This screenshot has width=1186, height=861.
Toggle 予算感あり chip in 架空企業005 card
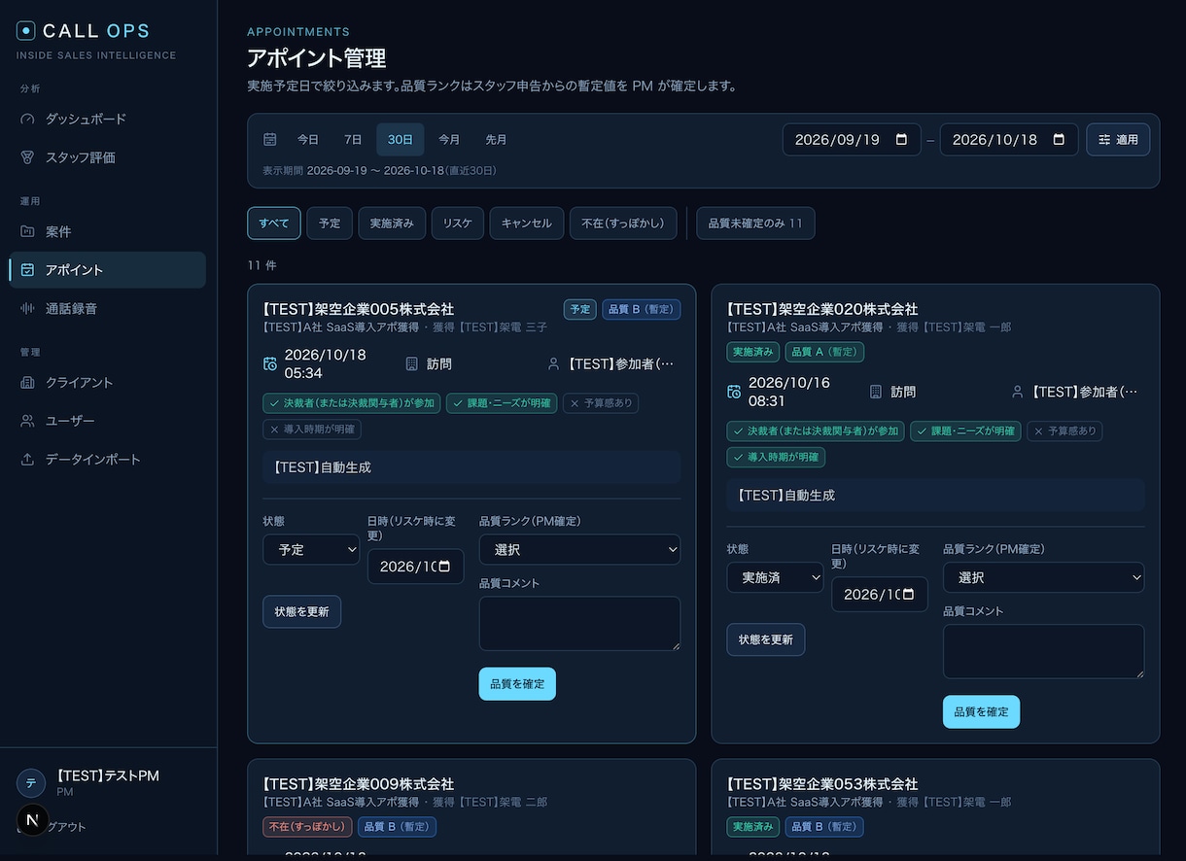(601, 403)
